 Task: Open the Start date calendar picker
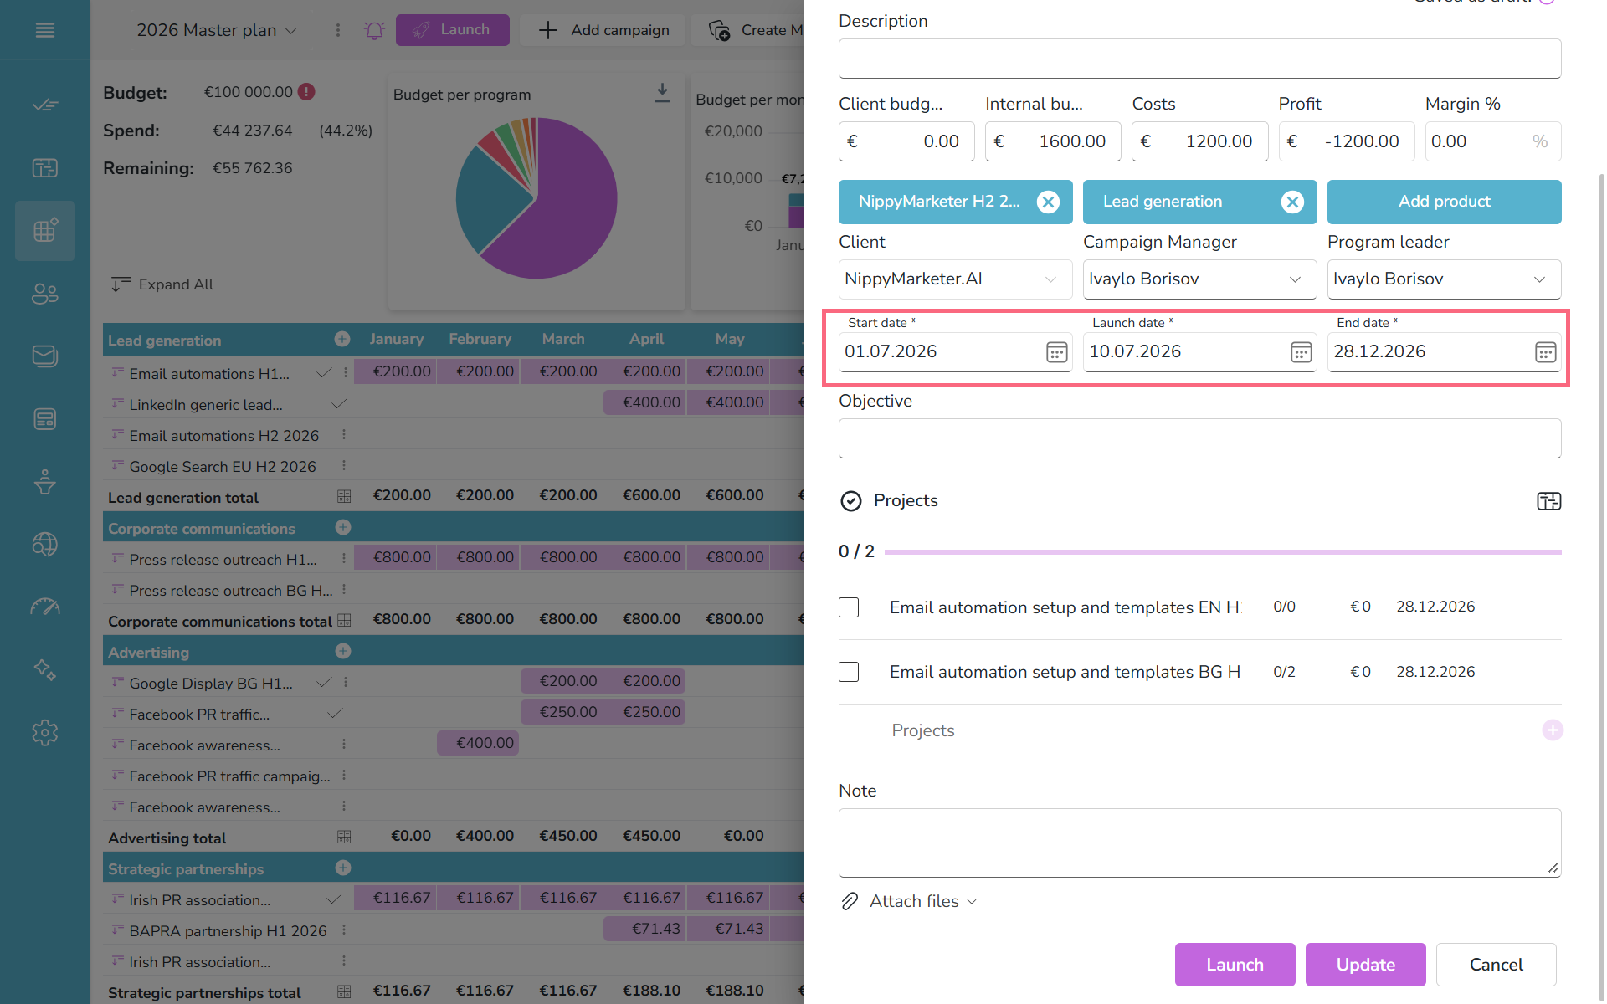(x=1056, y=352)
